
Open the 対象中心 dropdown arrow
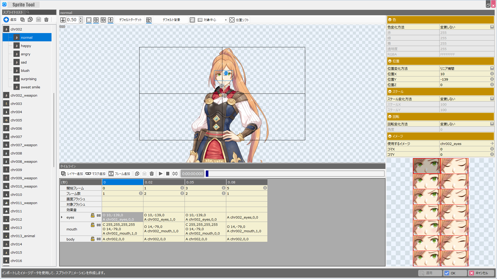tap(226, 20)
